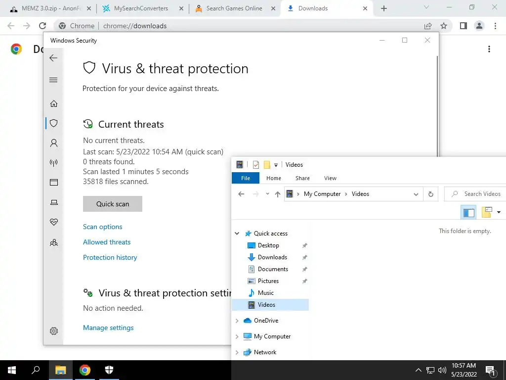Toggle Windows Security hamburger navigation menu
This screenshot has width=506, height=380.
pyautogui.click(x=53, y=80)
